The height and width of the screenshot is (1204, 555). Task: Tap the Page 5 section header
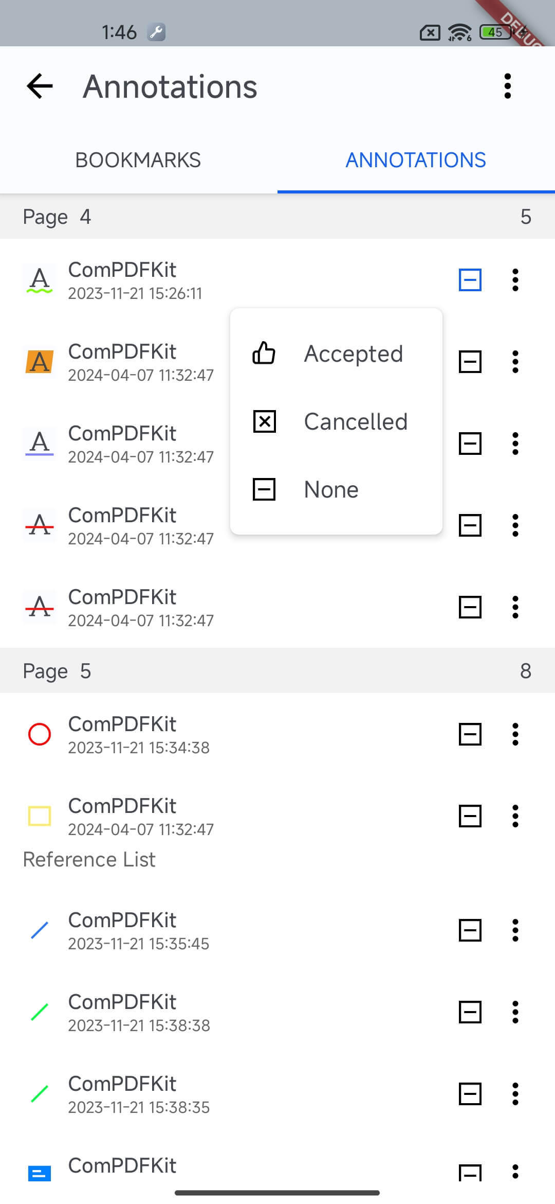(277, 671)
